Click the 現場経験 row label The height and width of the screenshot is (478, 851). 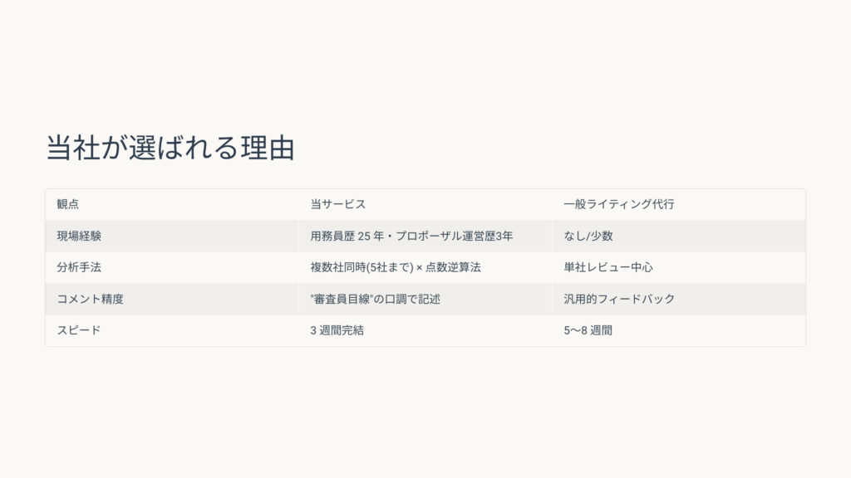[x=79, y=236]
